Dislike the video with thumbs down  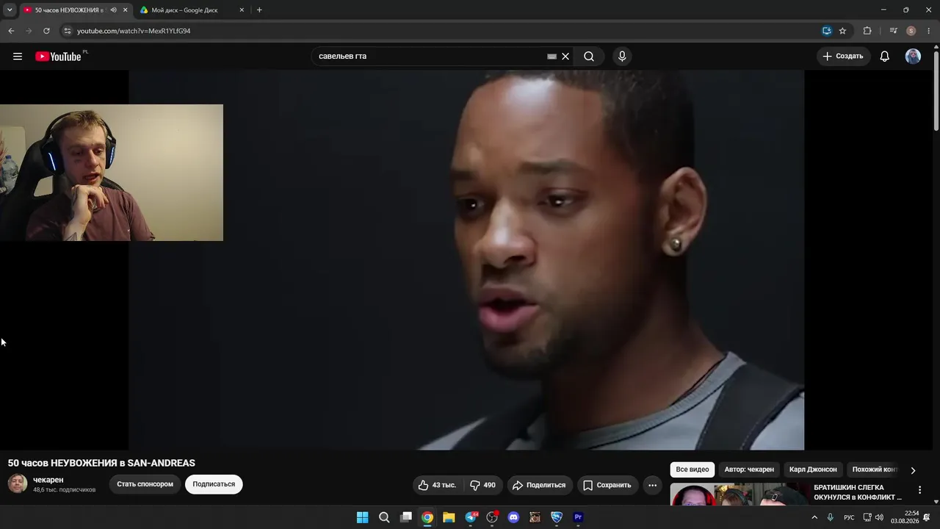[x=482, y=485]
